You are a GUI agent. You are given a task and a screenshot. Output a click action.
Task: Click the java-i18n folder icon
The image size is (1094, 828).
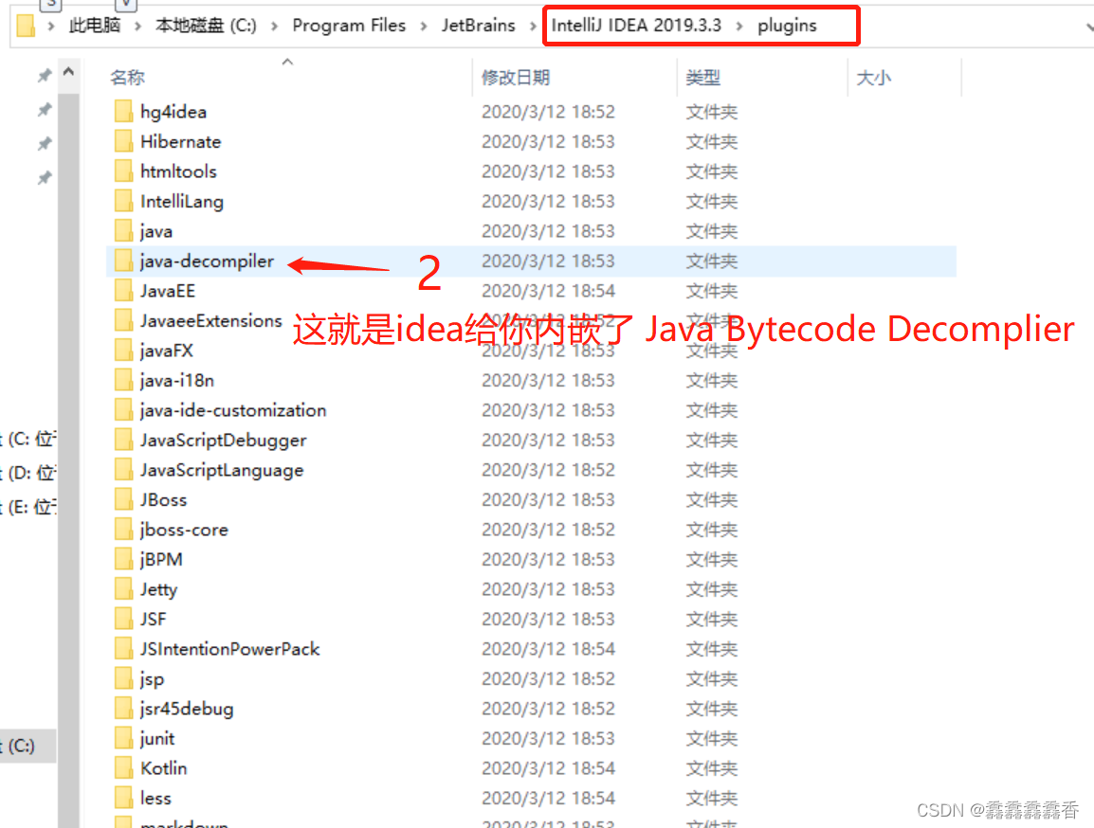point(123,381)
